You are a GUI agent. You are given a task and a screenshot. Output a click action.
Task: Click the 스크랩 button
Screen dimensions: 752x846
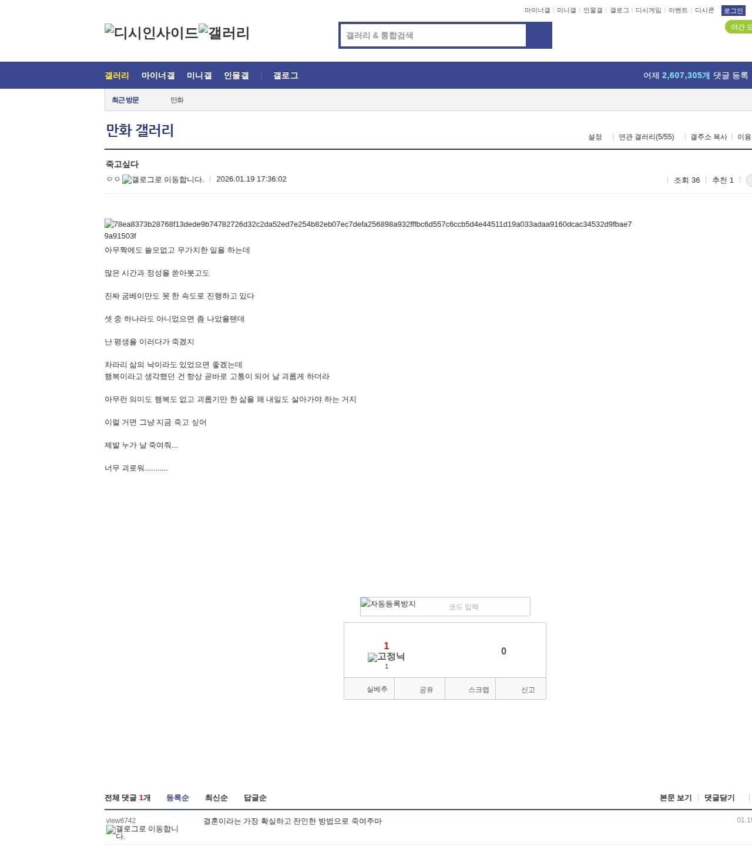click(470, 689)
